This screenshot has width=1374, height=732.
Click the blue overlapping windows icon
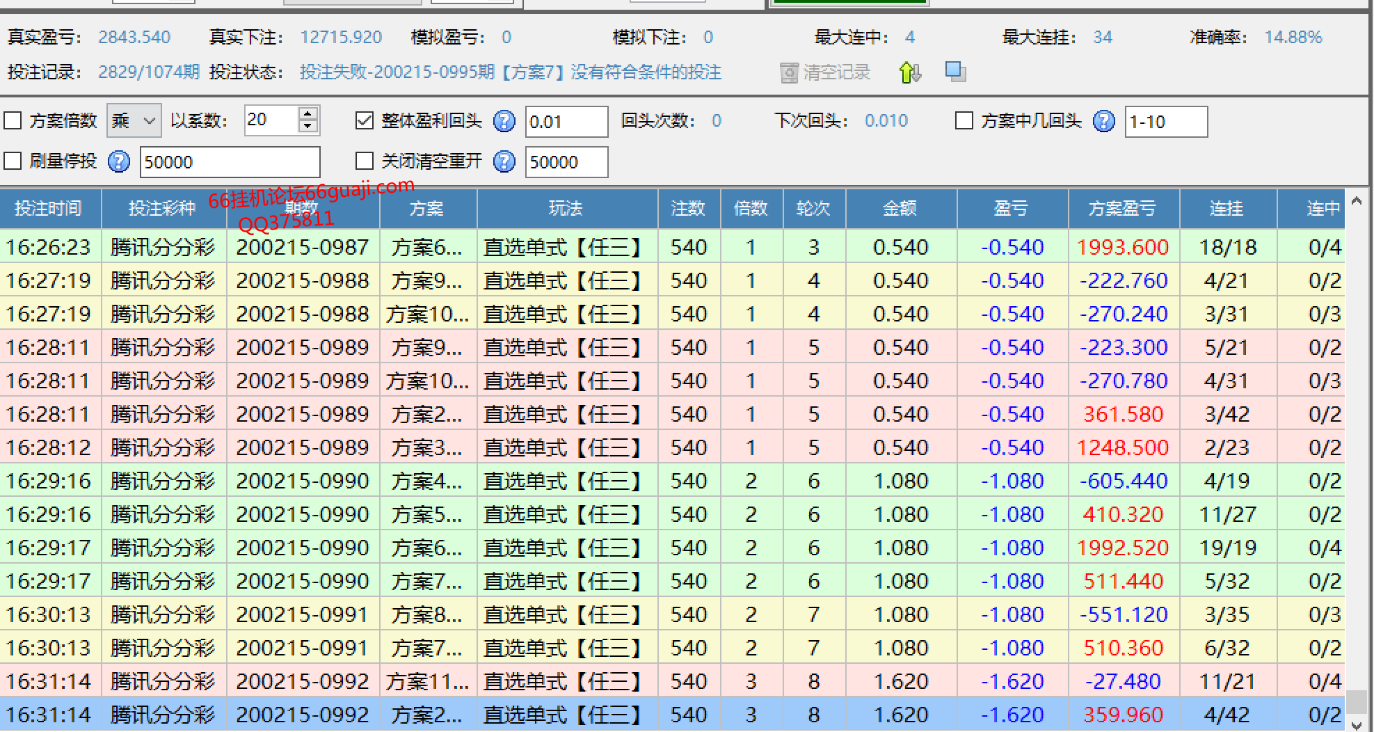[956, 72]
